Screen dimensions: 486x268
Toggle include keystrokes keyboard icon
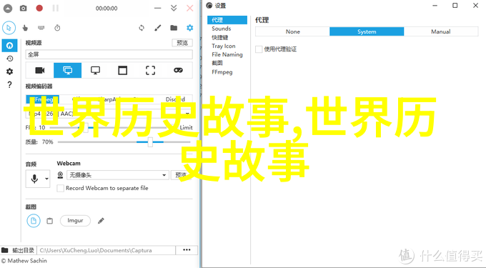point(41,28)
